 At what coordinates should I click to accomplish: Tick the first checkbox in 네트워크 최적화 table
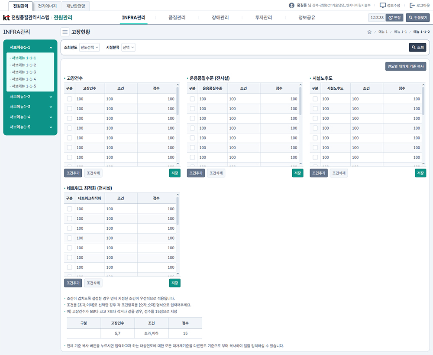[x=69, y=209]
